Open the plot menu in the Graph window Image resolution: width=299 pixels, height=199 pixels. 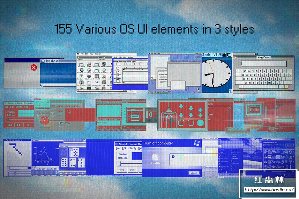(x=43, y=169)
